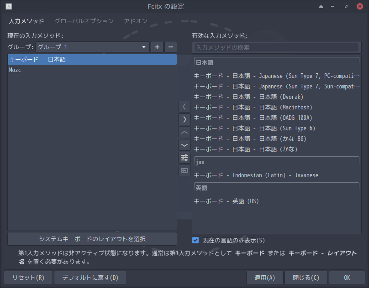
Task: Select キーボード - 英語 (US) entry
Action: click(x=277, y=201)
